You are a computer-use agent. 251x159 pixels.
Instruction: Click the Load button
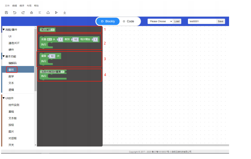[x=177, y=21]
